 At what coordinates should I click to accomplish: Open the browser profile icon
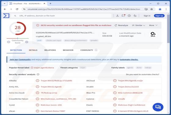(x=160, y=9)
